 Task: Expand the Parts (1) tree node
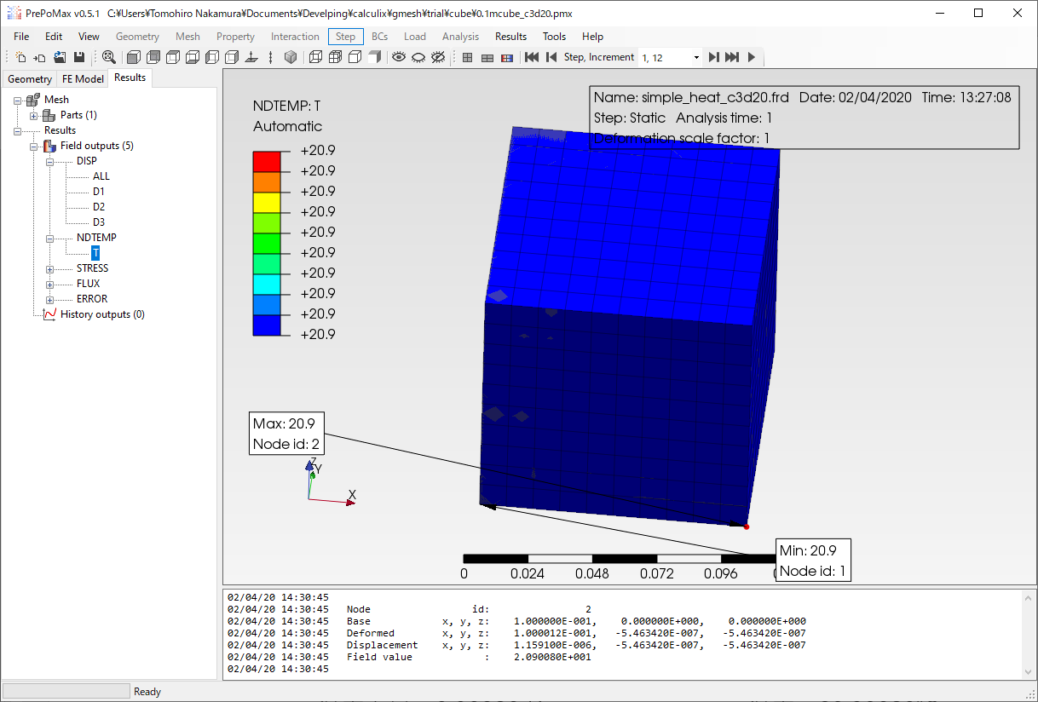(34, 115)
